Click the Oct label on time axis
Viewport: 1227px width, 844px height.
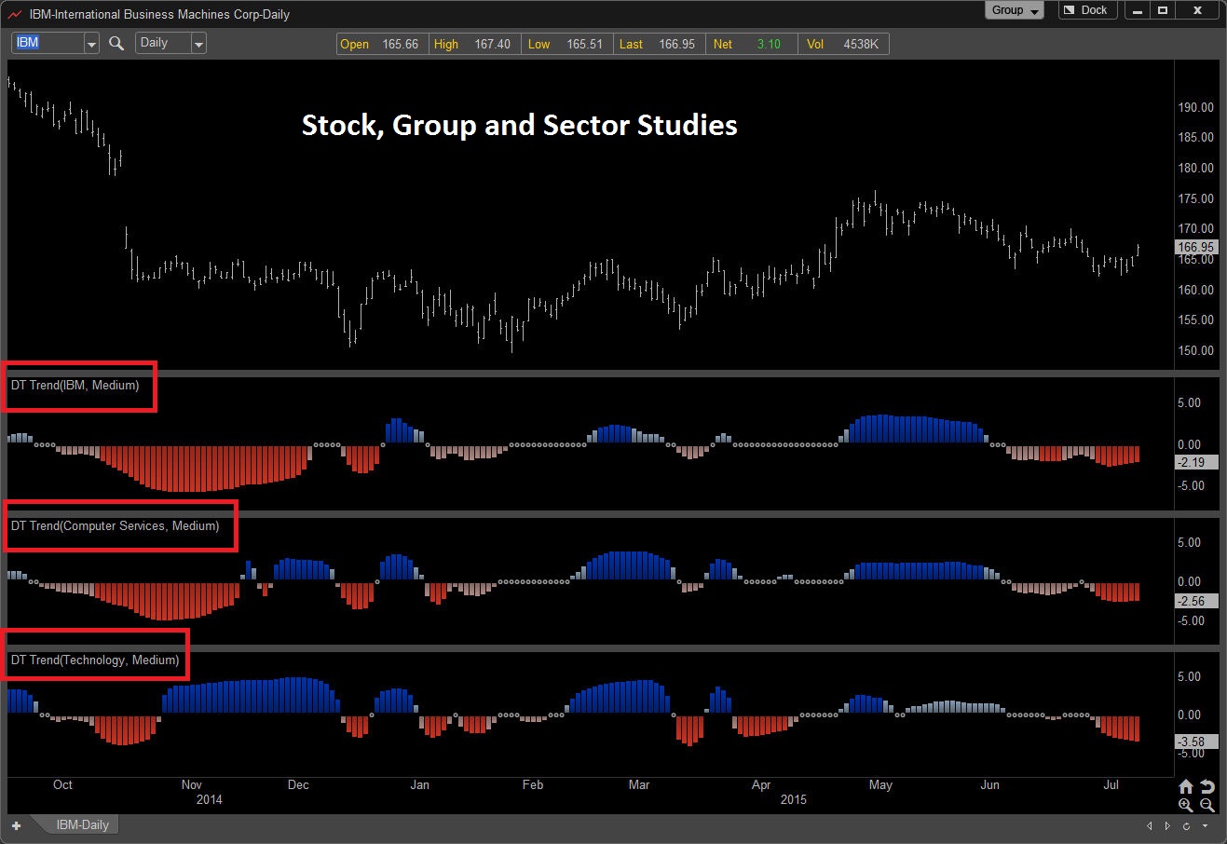click(62, 784)
